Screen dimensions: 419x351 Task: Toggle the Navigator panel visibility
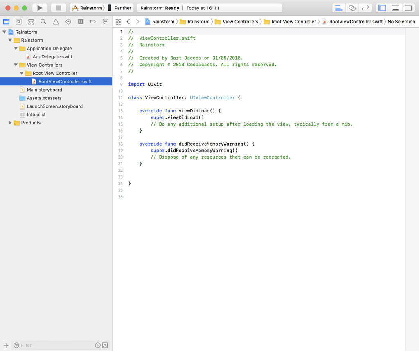click(382, 7)
